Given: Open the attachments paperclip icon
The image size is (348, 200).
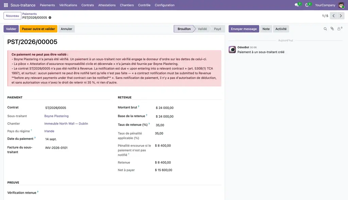Looking at the screenshot, I should (332, 29).
